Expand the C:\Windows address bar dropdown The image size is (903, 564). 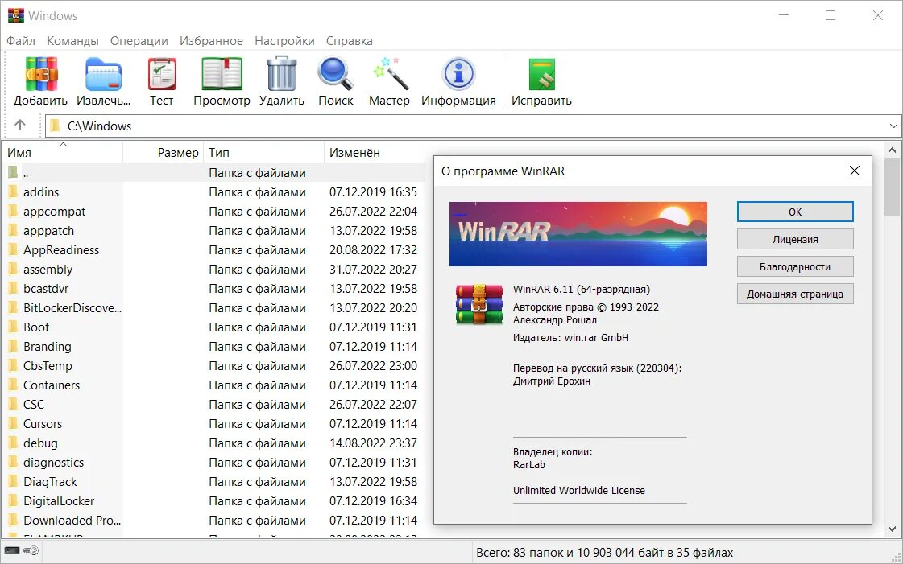[893, 126]
